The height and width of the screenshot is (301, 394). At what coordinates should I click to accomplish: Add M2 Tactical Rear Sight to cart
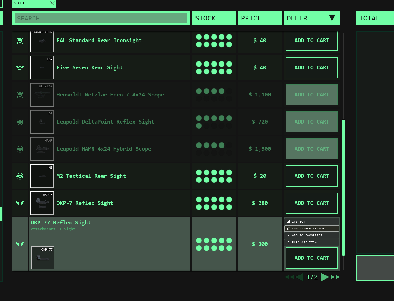pyautogui.click(x=312, y=176)
